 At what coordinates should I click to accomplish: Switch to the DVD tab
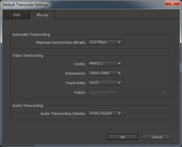(x=17, y=15)
